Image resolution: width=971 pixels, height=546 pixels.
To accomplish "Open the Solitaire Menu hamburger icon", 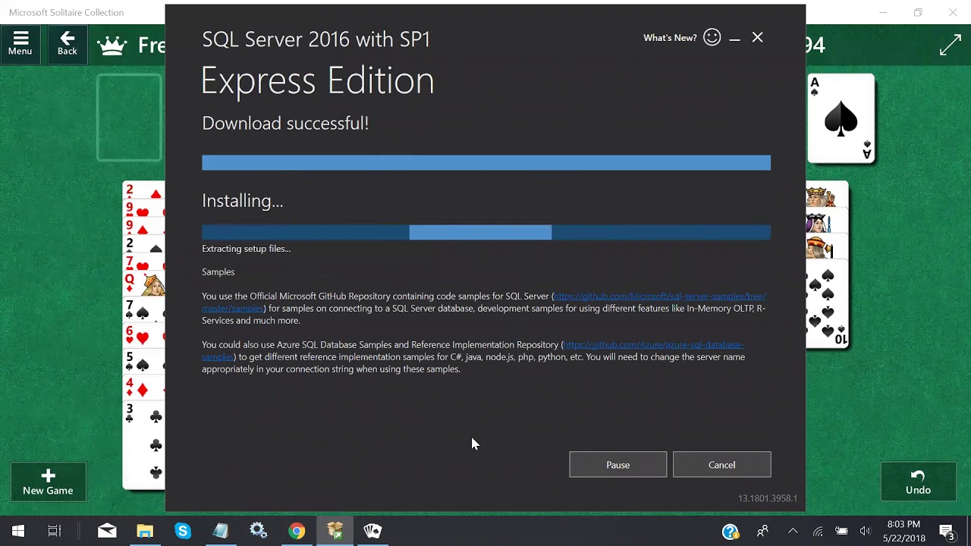I will (x=20, y=43).
